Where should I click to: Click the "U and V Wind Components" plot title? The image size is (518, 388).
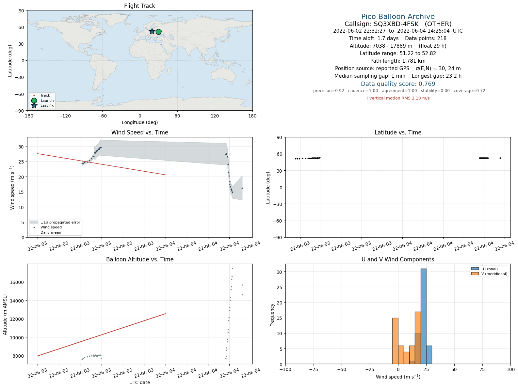pos(398,259)
